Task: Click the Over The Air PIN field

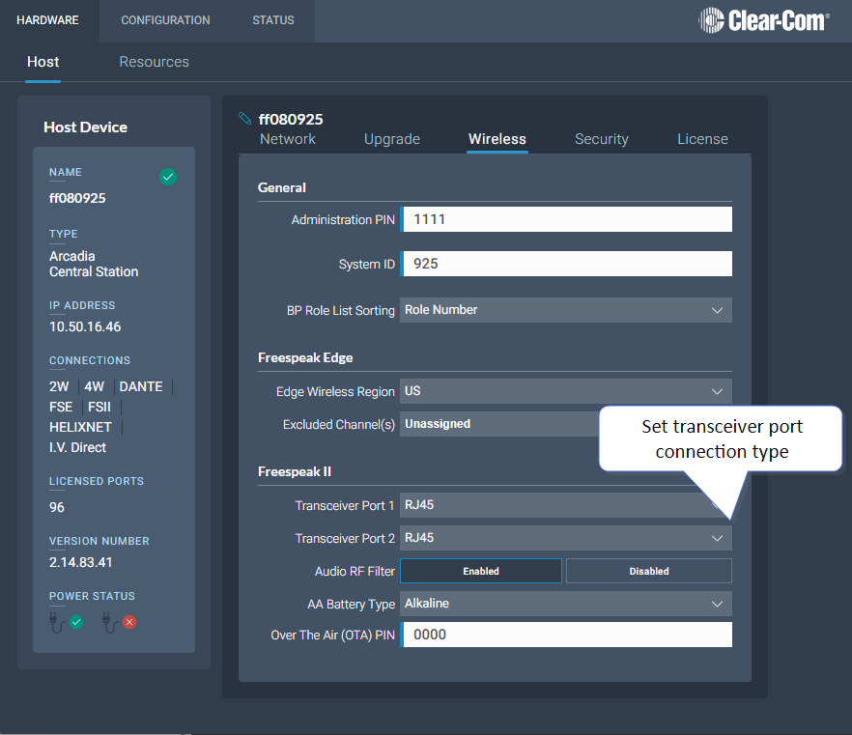Action: [x=567, y=635]
